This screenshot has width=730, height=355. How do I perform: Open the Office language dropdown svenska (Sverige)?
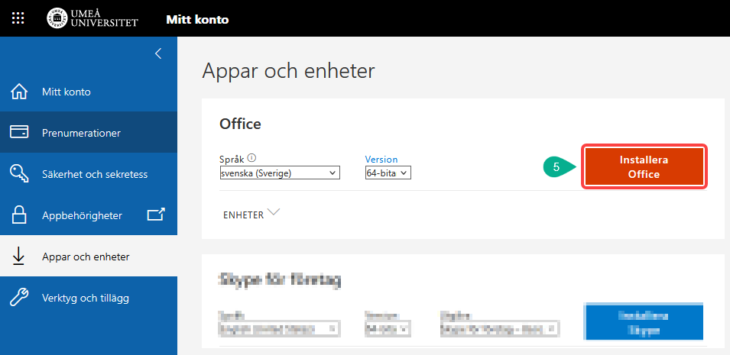click(279, 173)
